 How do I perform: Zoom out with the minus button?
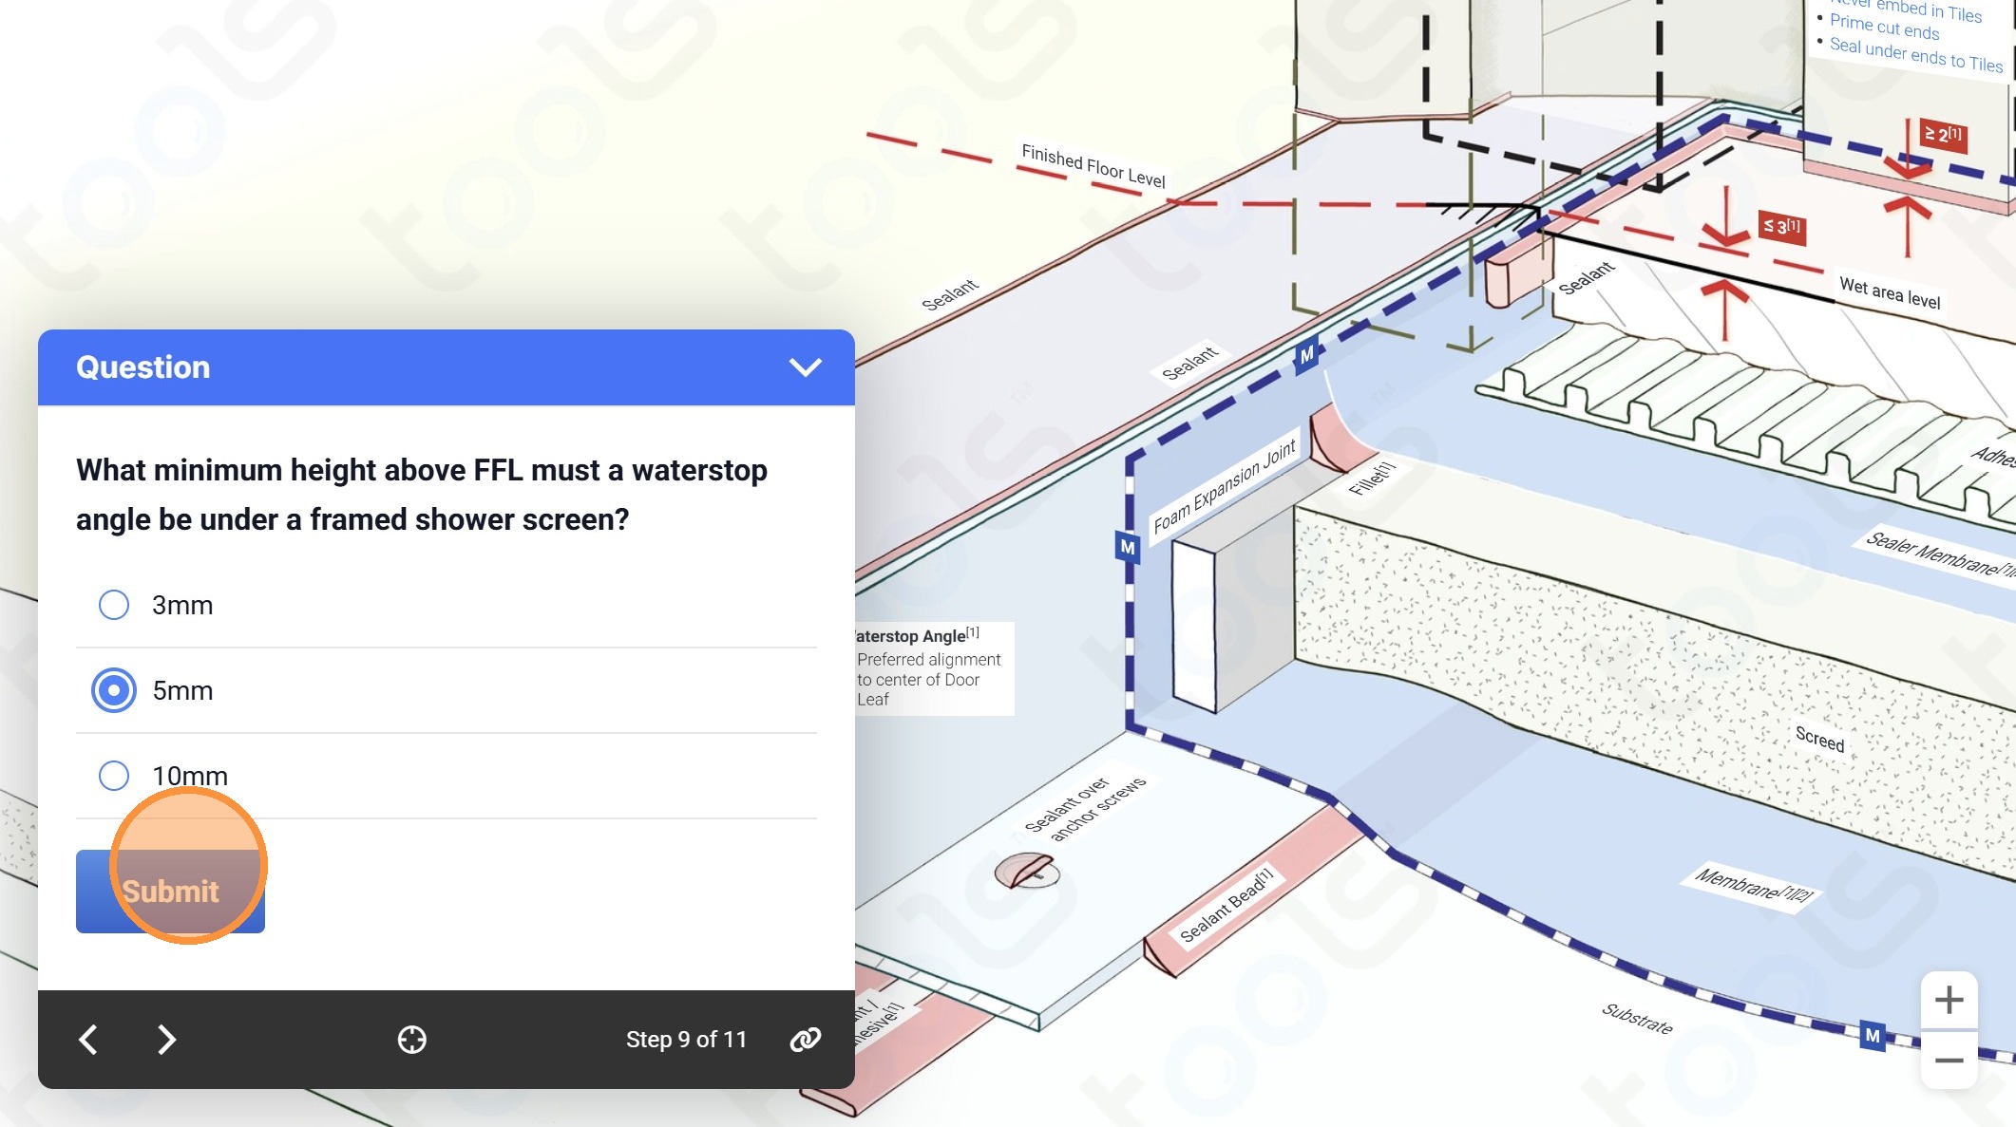(1949, 1061)
